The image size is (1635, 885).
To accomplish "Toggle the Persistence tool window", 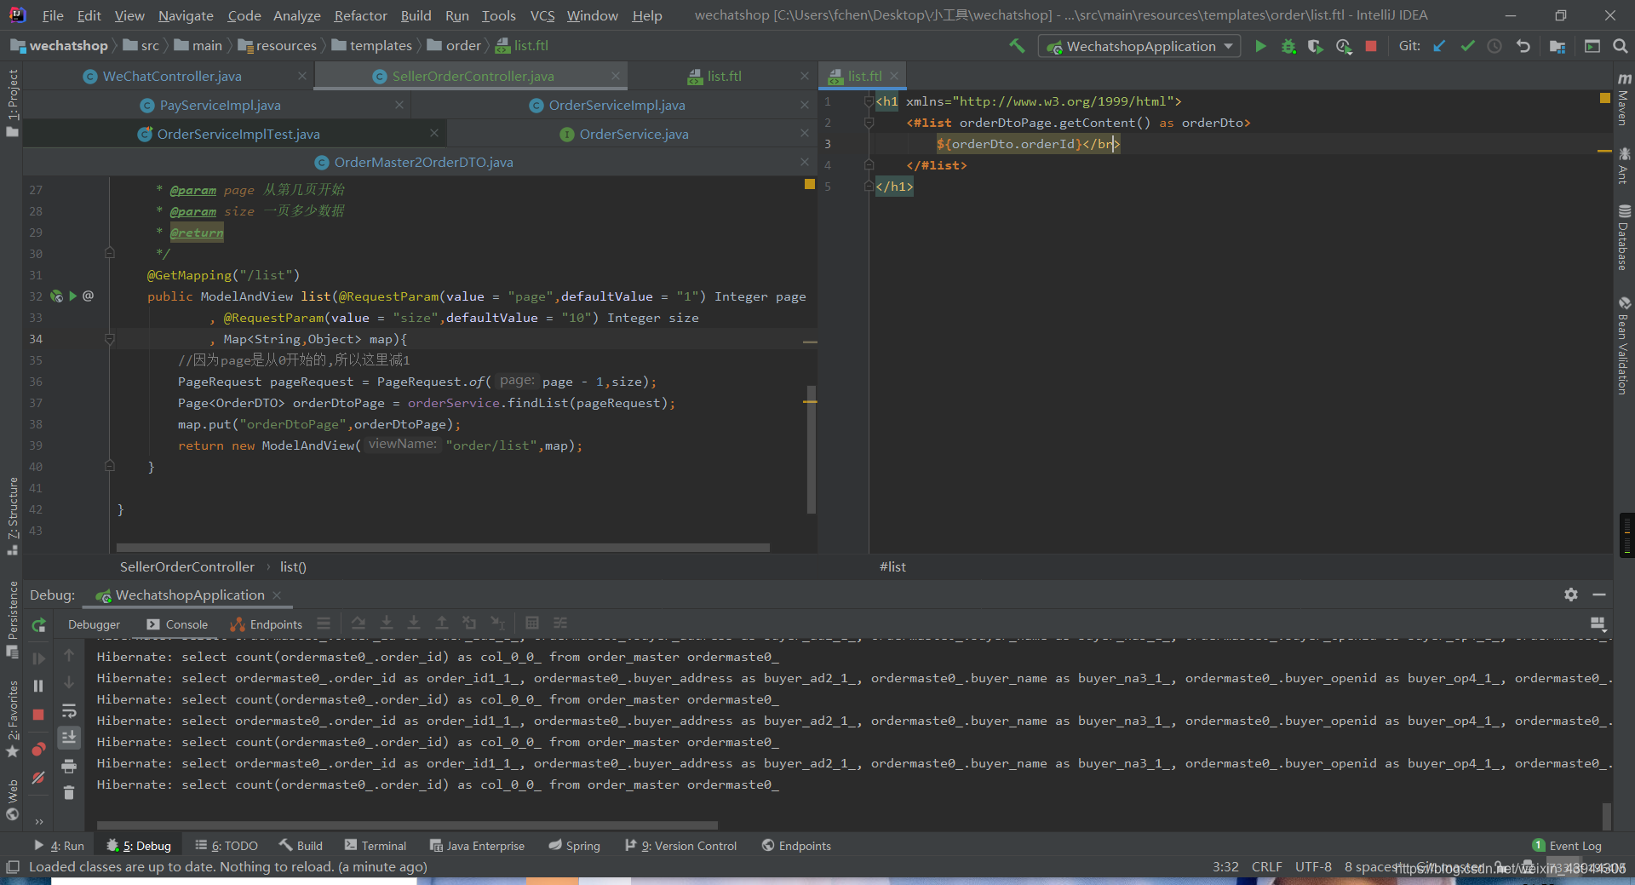I will click(12, 619).
